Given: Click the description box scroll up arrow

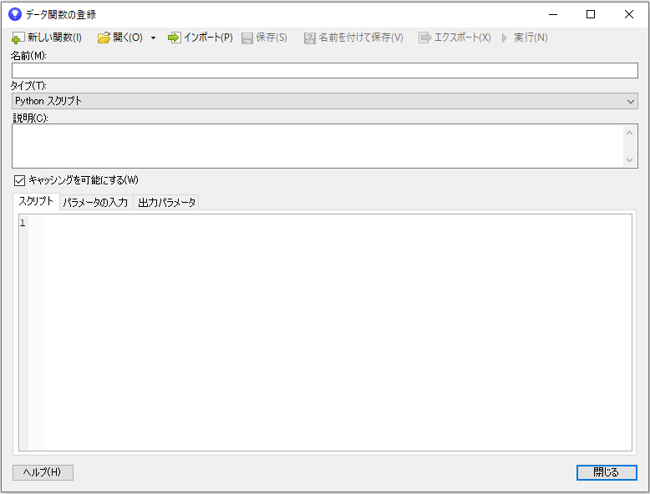Looking at the screenshot, I should pos(629,133).
